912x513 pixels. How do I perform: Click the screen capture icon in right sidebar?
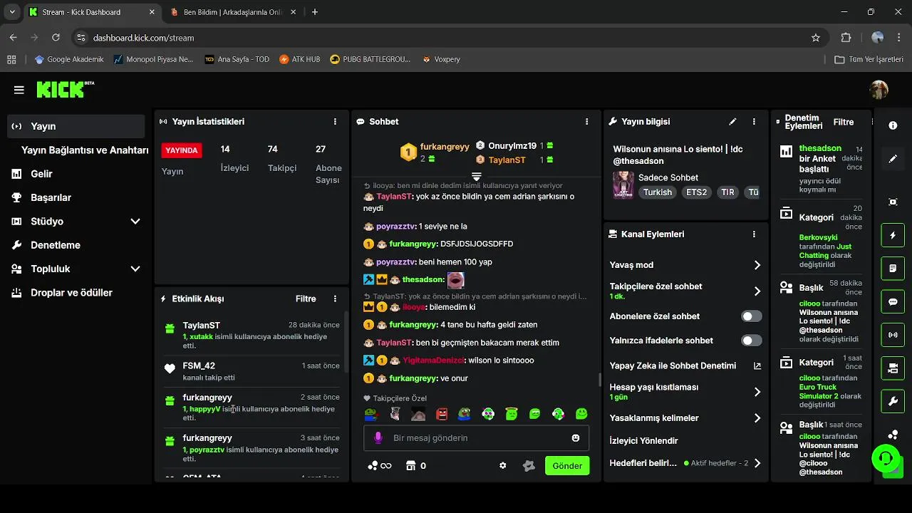[x=893, y=202]
